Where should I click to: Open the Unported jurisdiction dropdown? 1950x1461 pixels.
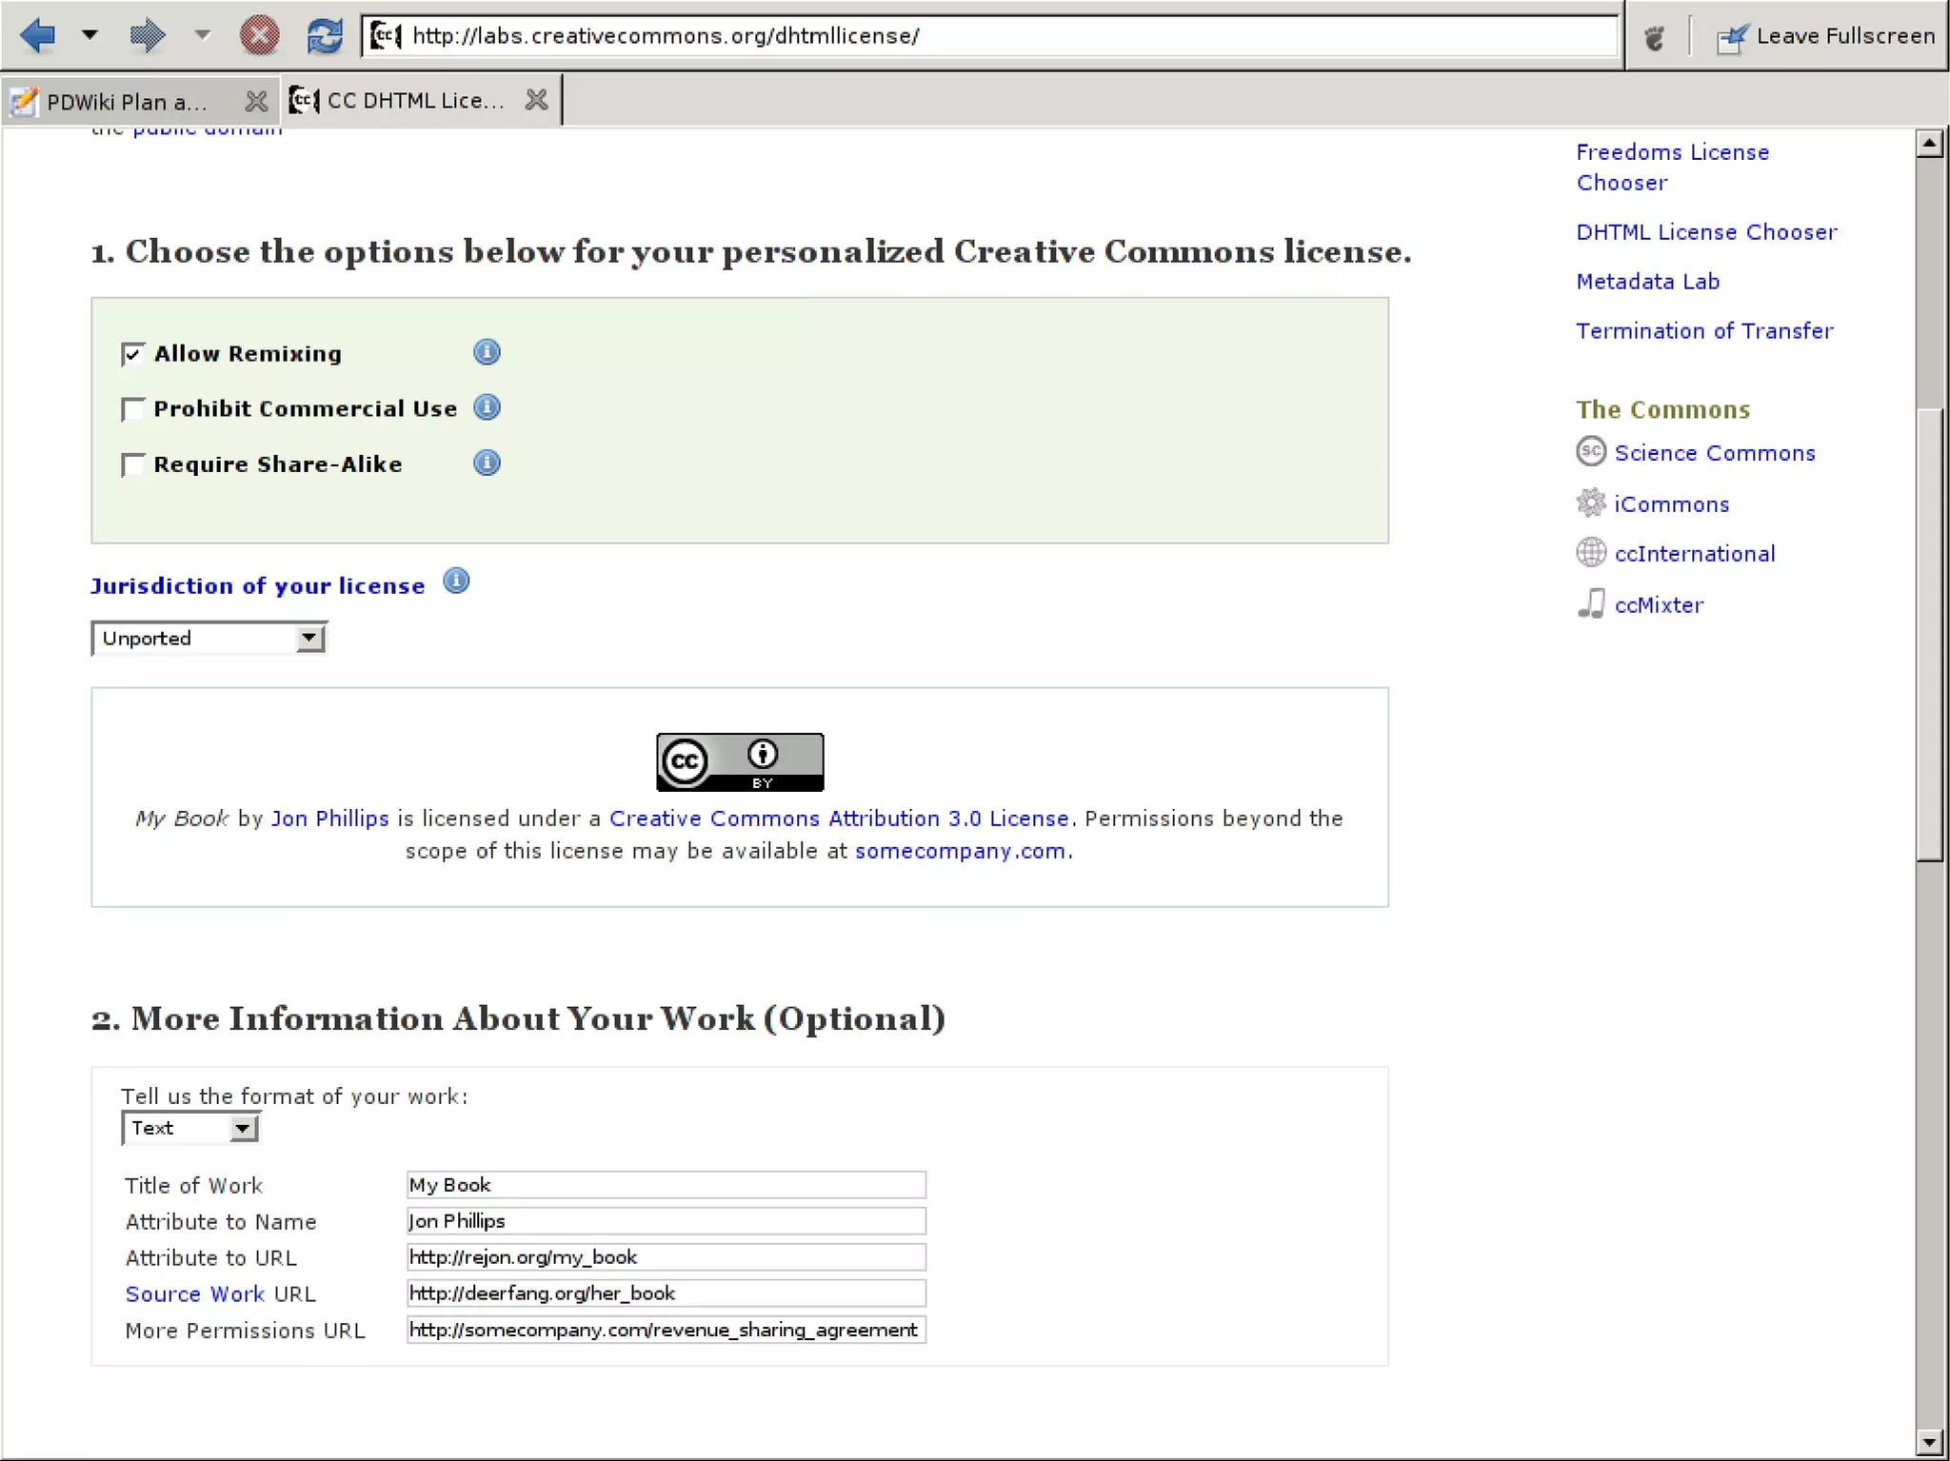coord(209,638)
